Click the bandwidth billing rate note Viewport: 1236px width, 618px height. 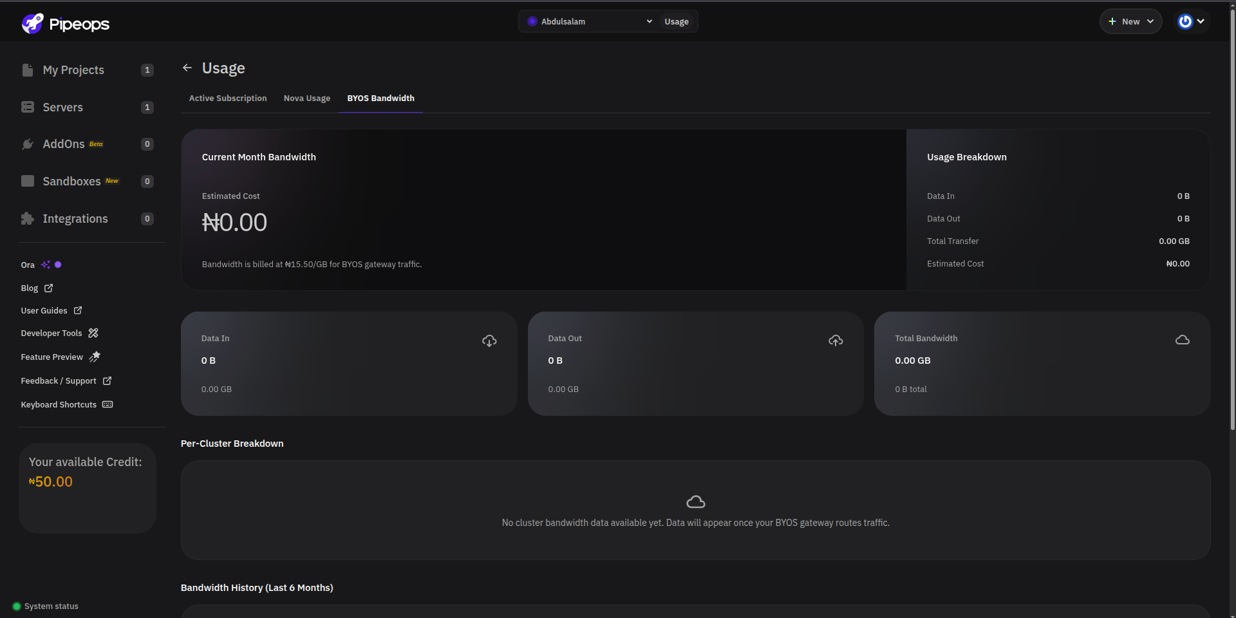click(312, 264)
